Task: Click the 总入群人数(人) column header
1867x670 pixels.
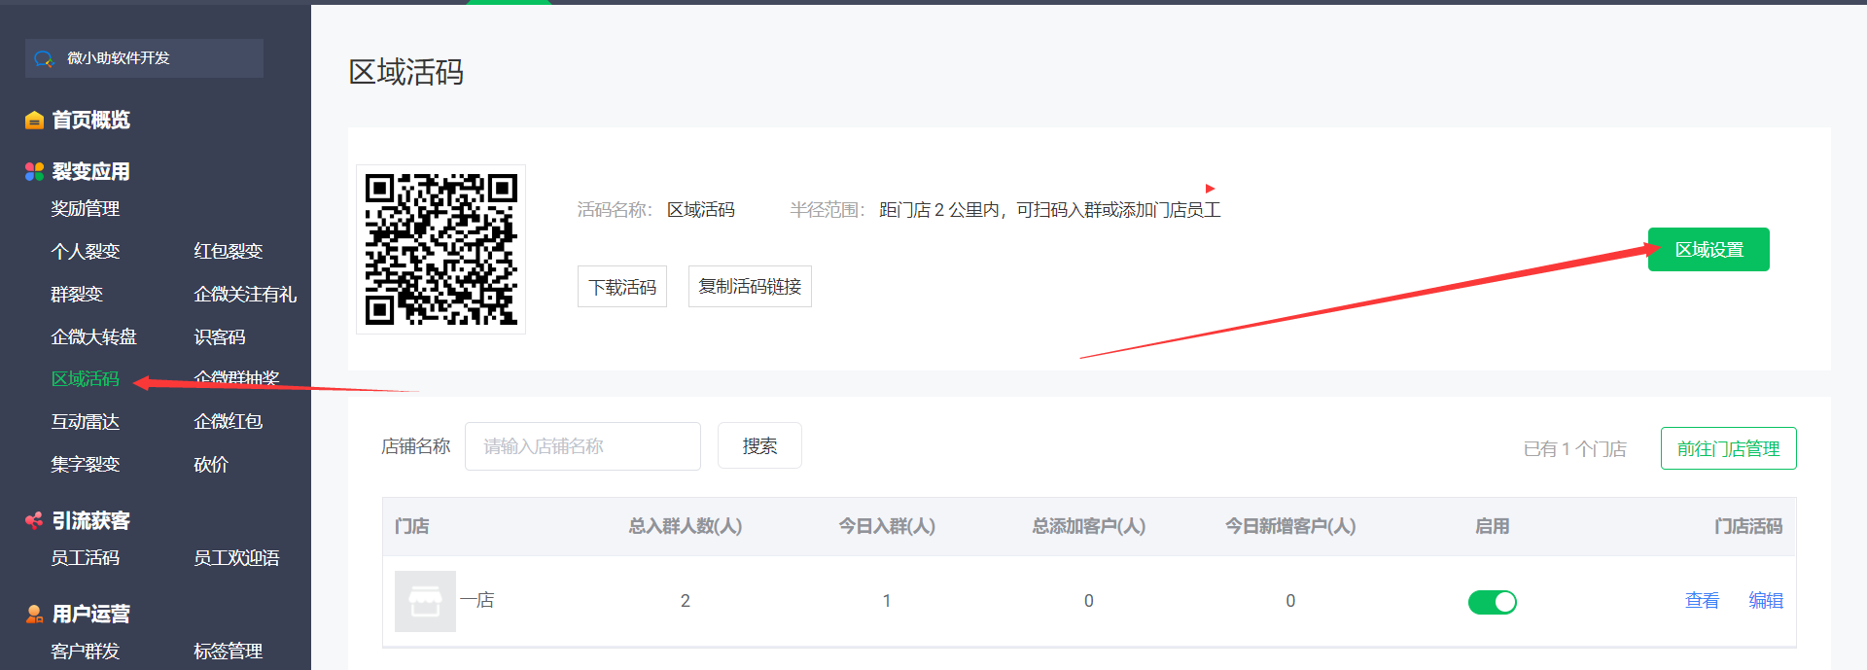Action: [x=686, y=526]
